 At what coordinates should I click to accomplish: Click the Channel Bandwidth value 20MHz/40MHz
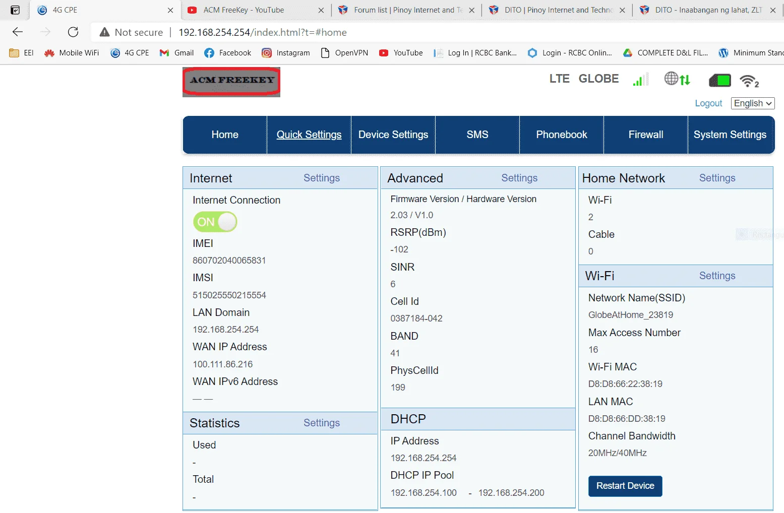tap(618, 453)
